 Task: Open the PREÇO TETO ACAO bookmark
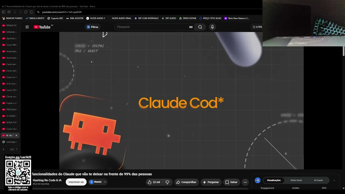210,18
